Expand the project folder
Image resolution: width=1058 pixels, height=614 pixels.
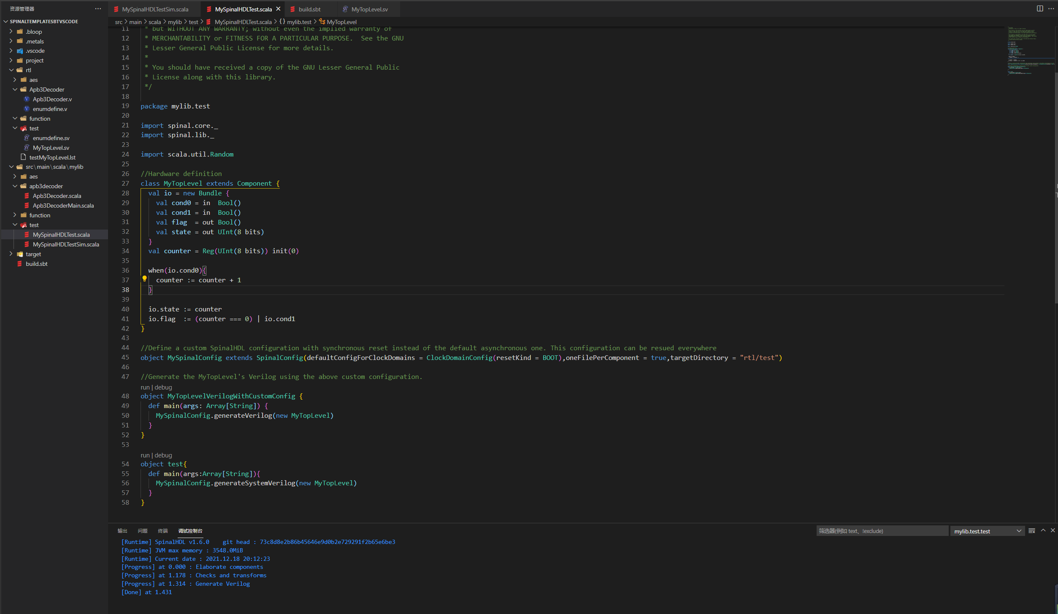35,60
